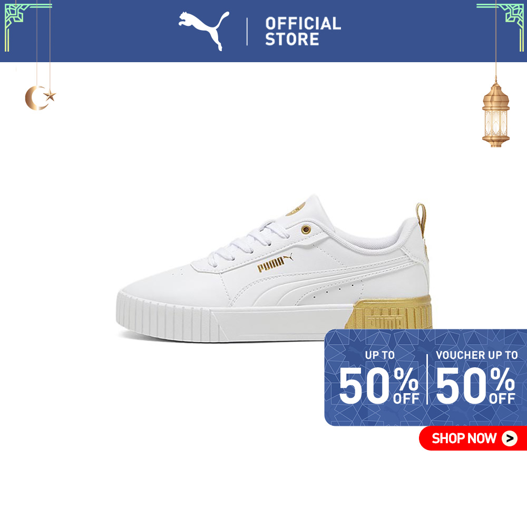Click the Puma leaping cat logo
Screen dimensions: 527x527
204,31
